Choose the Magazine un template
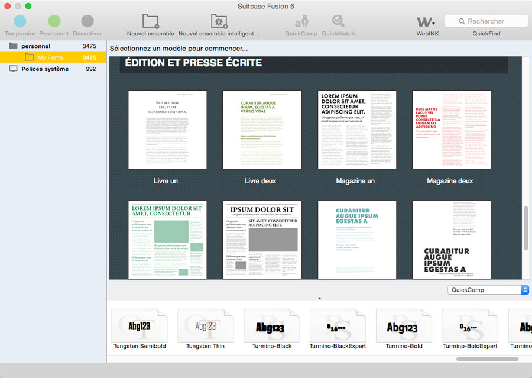The height and width of the screenshot is (378, 532). click(x=357, y=130)
